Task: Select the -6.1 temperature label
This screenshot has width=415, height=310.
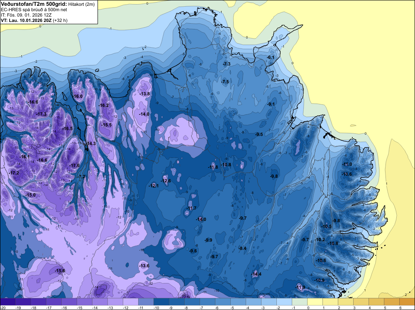Action: (x=271, y=57)
